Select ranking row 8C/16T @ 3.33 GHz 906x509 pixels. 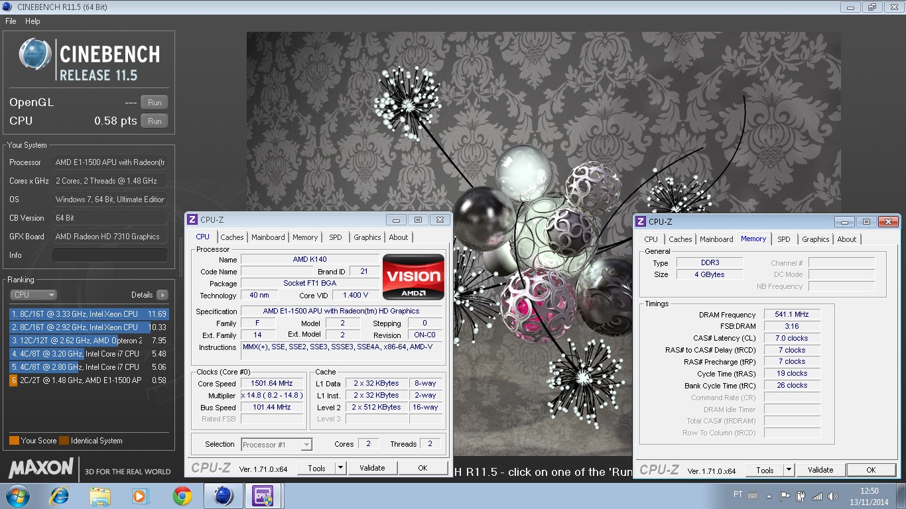[x=89, y=314]
